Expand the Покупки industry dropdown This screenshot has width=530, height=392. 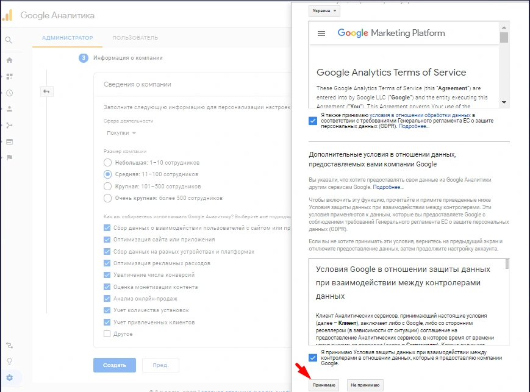pos(121,133)
